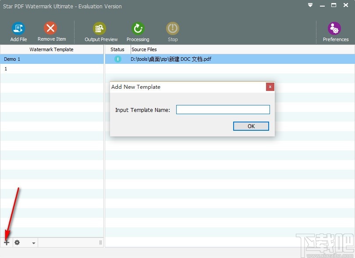355x258 pixels.
Task: Minimize the Star PDF Watermark window
Action: tap(322, 5)
